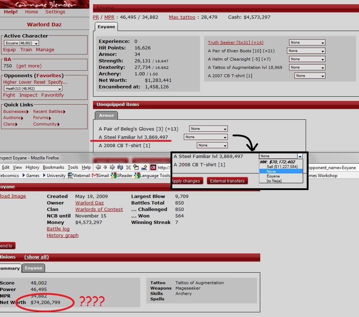The width and height of the screenshot is (359, 317).
Task: Open the GReader bookmark
Action: click(121, 175)
